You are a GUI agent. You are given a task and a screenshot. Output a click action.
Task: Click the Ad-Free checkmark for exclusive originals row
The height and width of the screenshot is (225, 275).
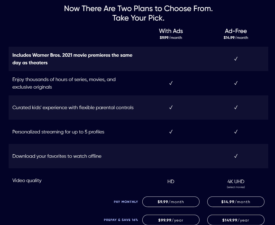pos(236,83)
